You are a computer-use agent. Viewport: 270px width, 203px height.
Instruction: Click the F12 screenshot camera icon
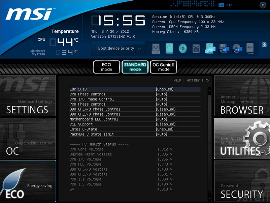click(221, 5)
